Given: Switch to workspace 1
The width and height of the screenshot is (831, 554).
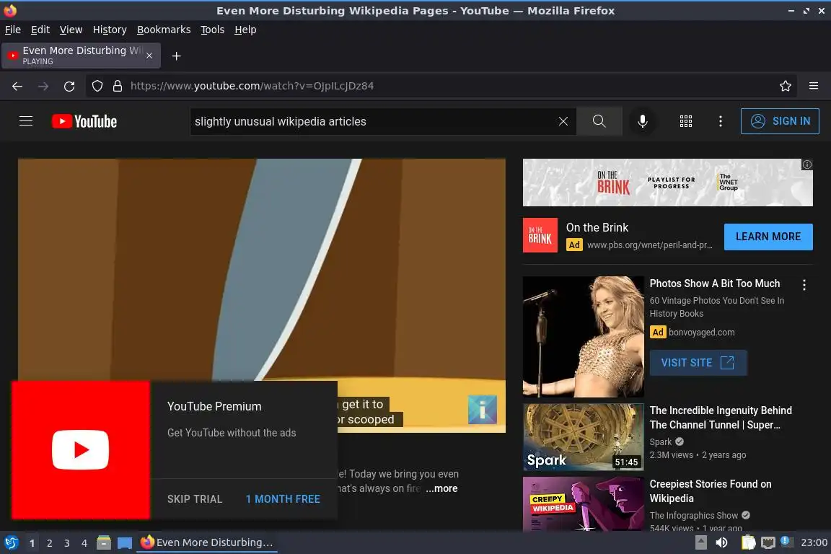Looking at the screenshot, I should (32, 543).
